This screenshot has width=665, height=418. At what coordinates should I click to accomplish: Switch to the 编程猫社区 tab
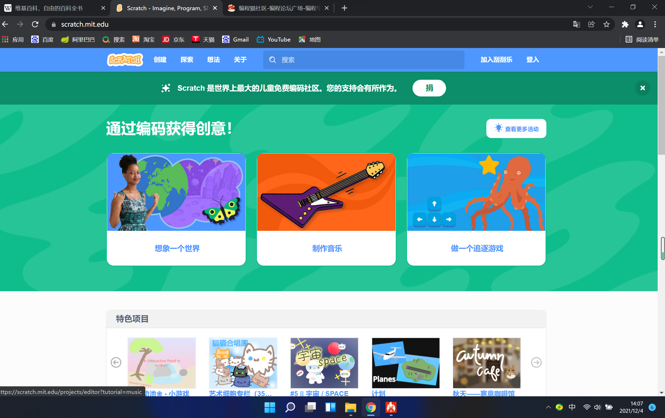(x=278, y=8)
